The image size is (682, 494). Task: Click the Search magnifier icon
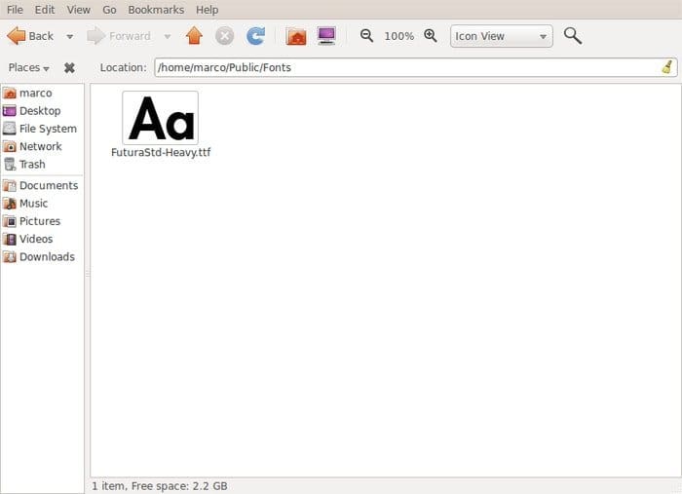click(573, 36)
